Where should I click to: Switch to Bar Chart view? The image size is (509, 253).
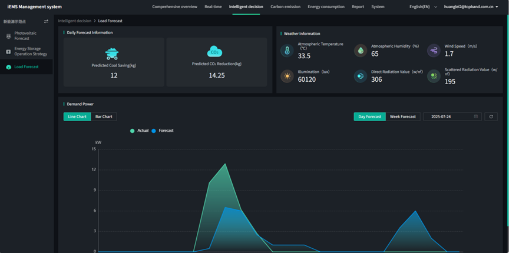[x=104, y=116]
